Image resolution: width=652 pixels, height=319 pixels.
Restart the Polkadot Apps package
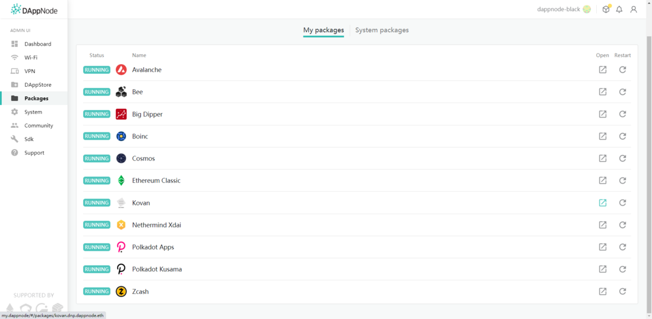[x=622, y=247]
